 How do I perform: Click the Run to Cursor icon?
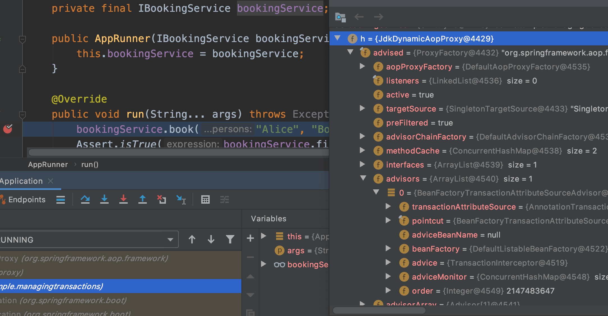pos(181,199)
